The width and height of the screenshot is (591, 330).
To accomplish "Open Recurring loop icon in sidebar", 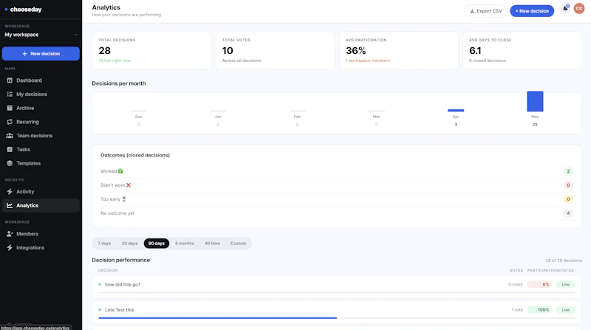I will [10, 122].
